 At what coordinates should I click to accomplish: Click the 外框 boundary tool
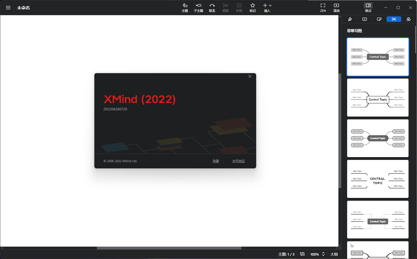pos(239,8)
